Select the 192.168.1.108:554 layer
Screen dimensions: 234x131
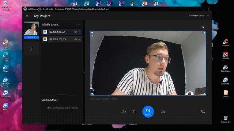tap(62, 39)
